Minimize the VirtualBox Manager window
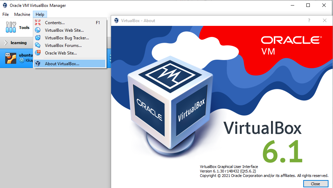The height and width of the screenshot is (188, 333). click(x=292, y=5)
